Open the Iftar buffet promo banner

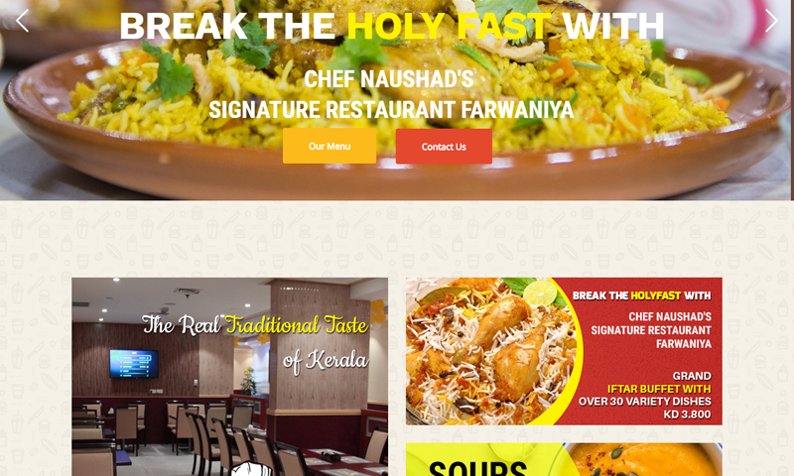click(x=564, y=351)
